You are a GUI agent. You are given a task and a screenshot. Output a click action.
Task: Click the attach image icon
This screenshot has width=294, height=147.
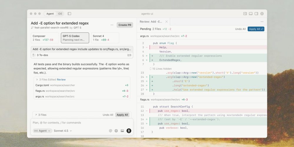pyautogui.click(x=122, y=131)
